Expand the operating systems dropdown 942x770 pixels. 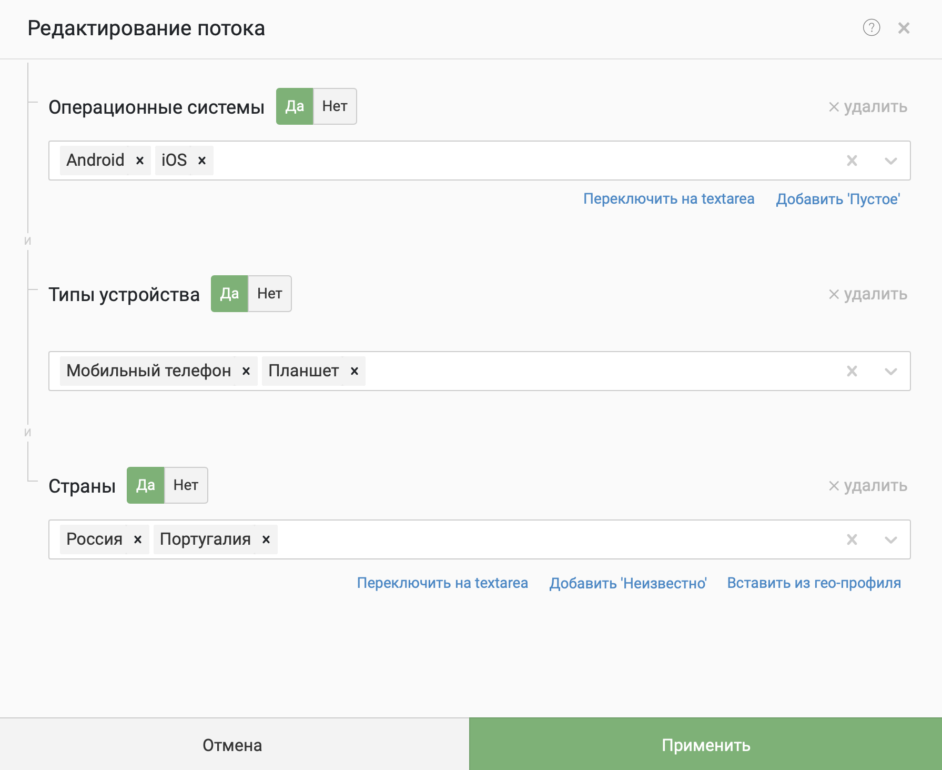click(x=890, y=161)
